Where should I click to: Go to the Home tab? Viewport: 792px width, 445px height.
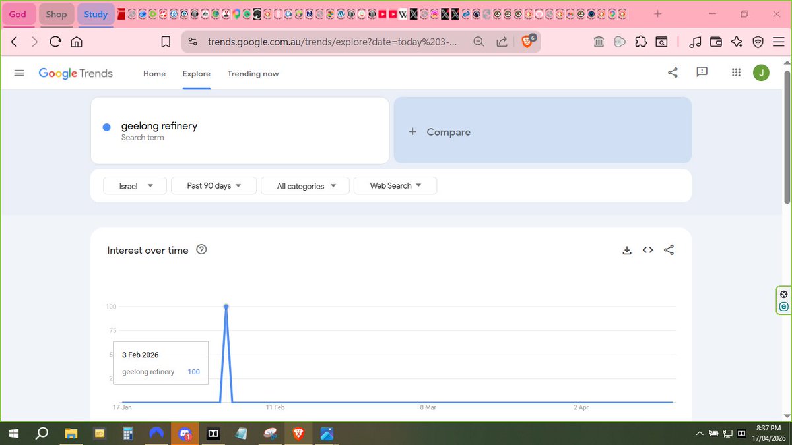pos(154,74)
